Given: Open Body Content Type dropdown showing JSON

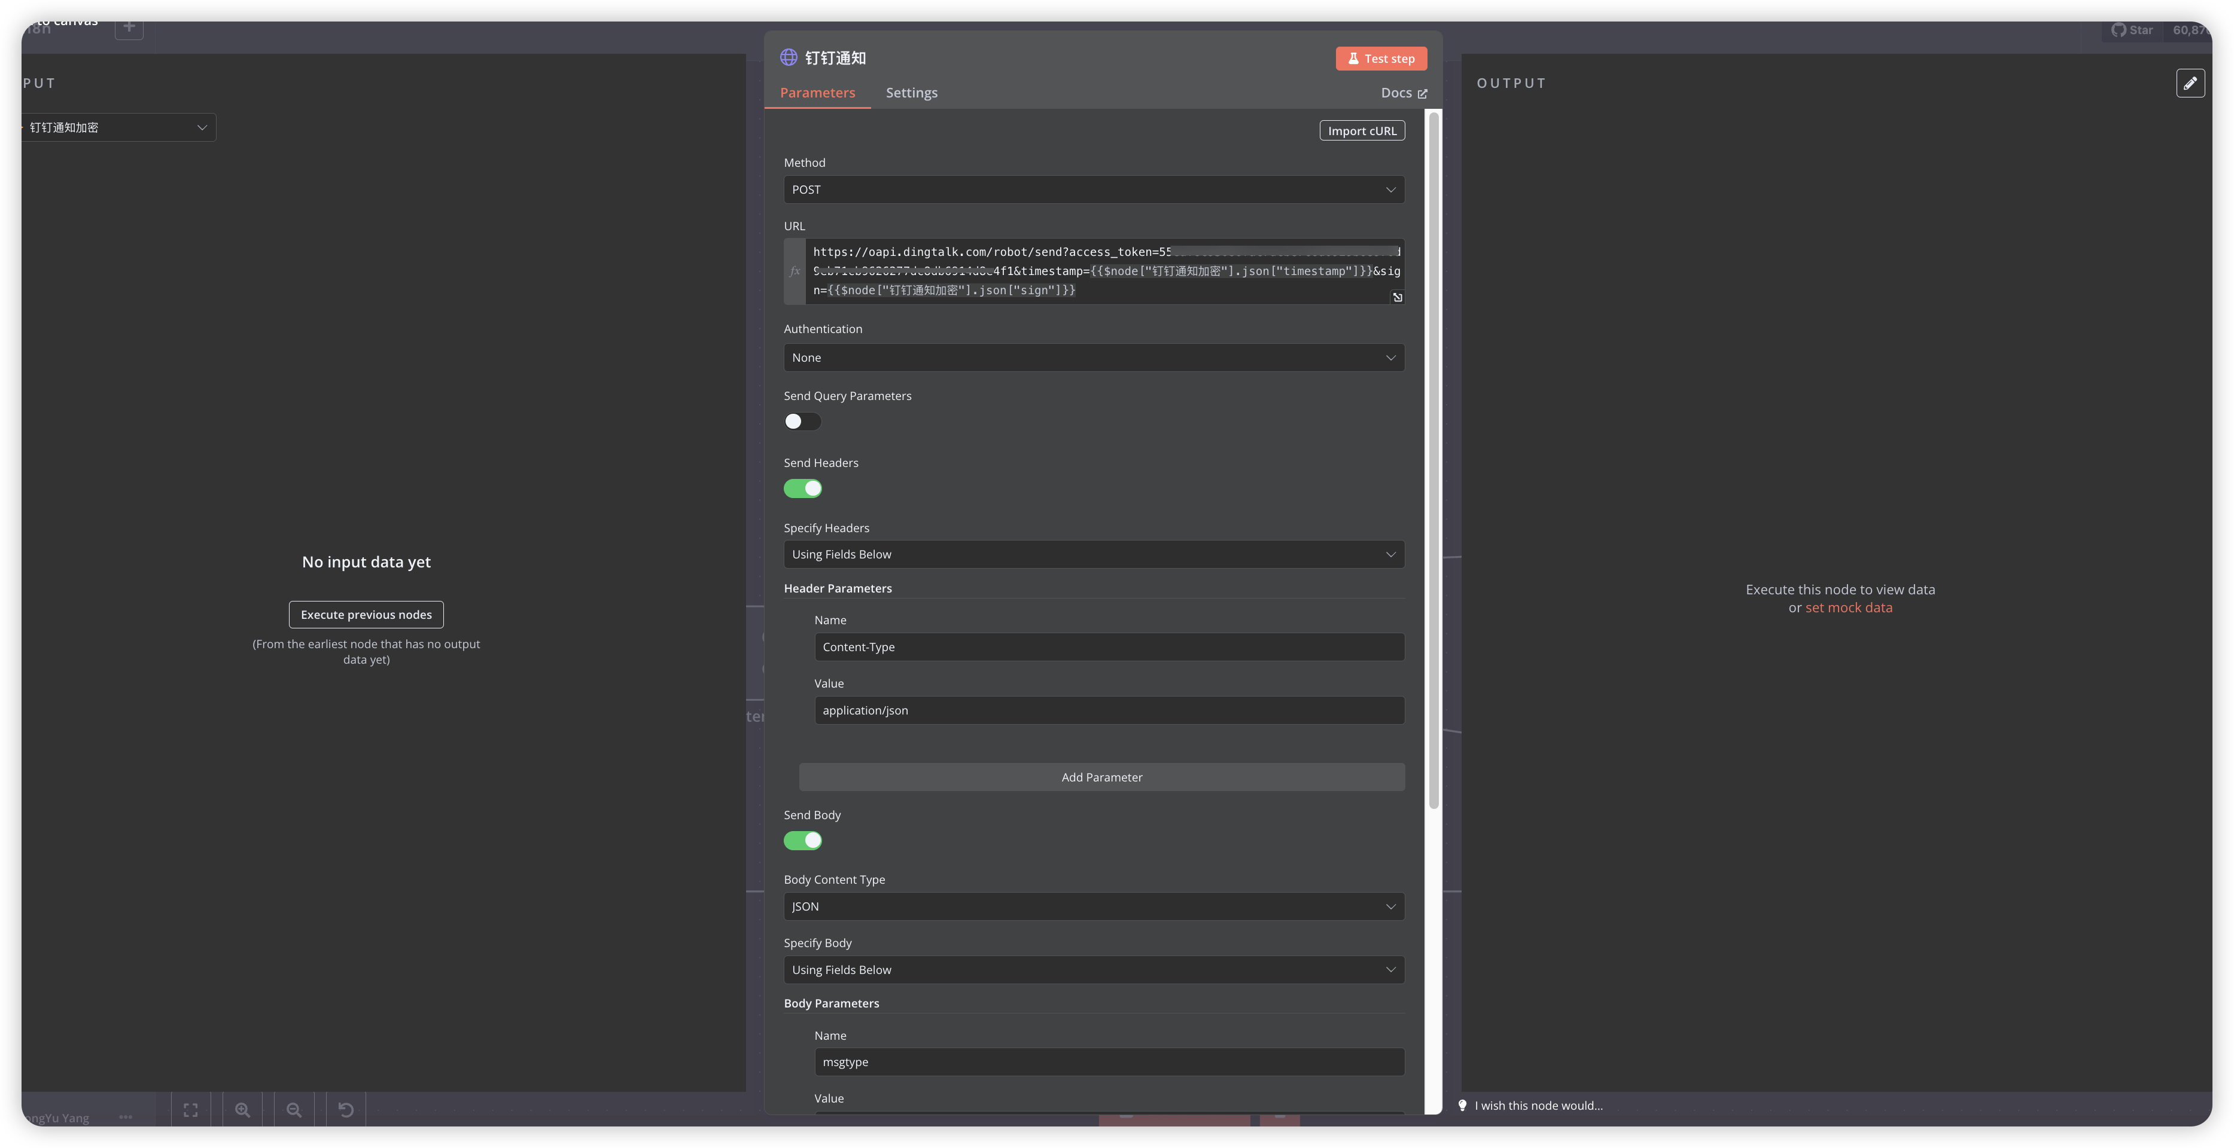Looking at the screenshot, I should pyautogui.click(x=1094, y=906).
